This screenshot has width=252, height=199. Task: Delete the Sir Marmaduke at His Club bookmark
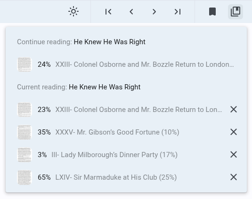tap(234, 177)
